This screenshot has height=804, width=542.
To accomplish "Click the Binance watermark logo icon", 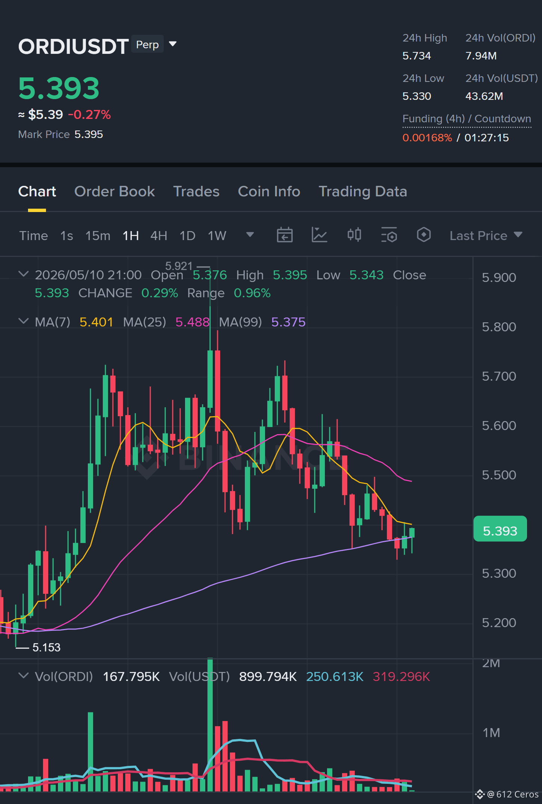I will pos(147,457).
